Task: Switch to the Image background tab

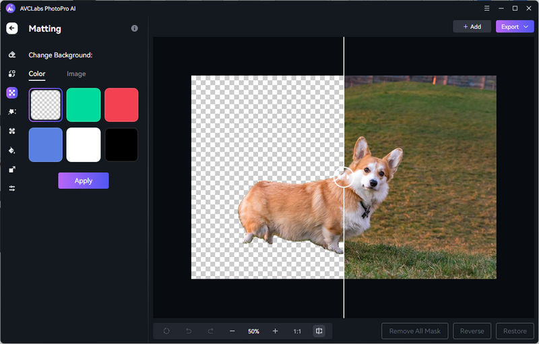Action: coord(76,74)
